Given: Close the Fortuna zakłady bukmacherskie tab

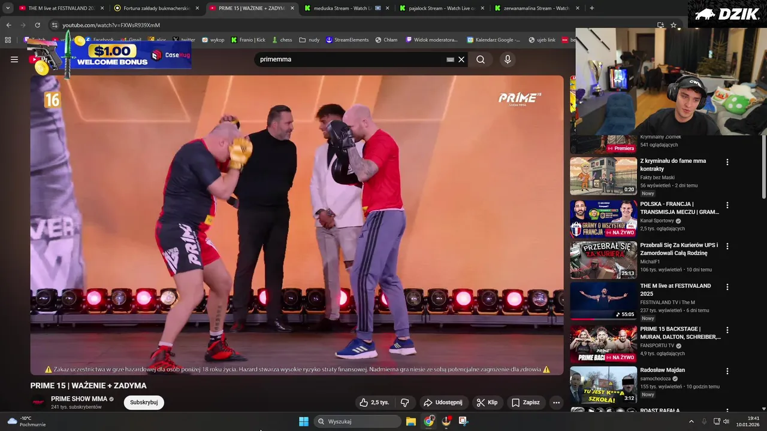Looking at the screenshot, I should (197, 8).
